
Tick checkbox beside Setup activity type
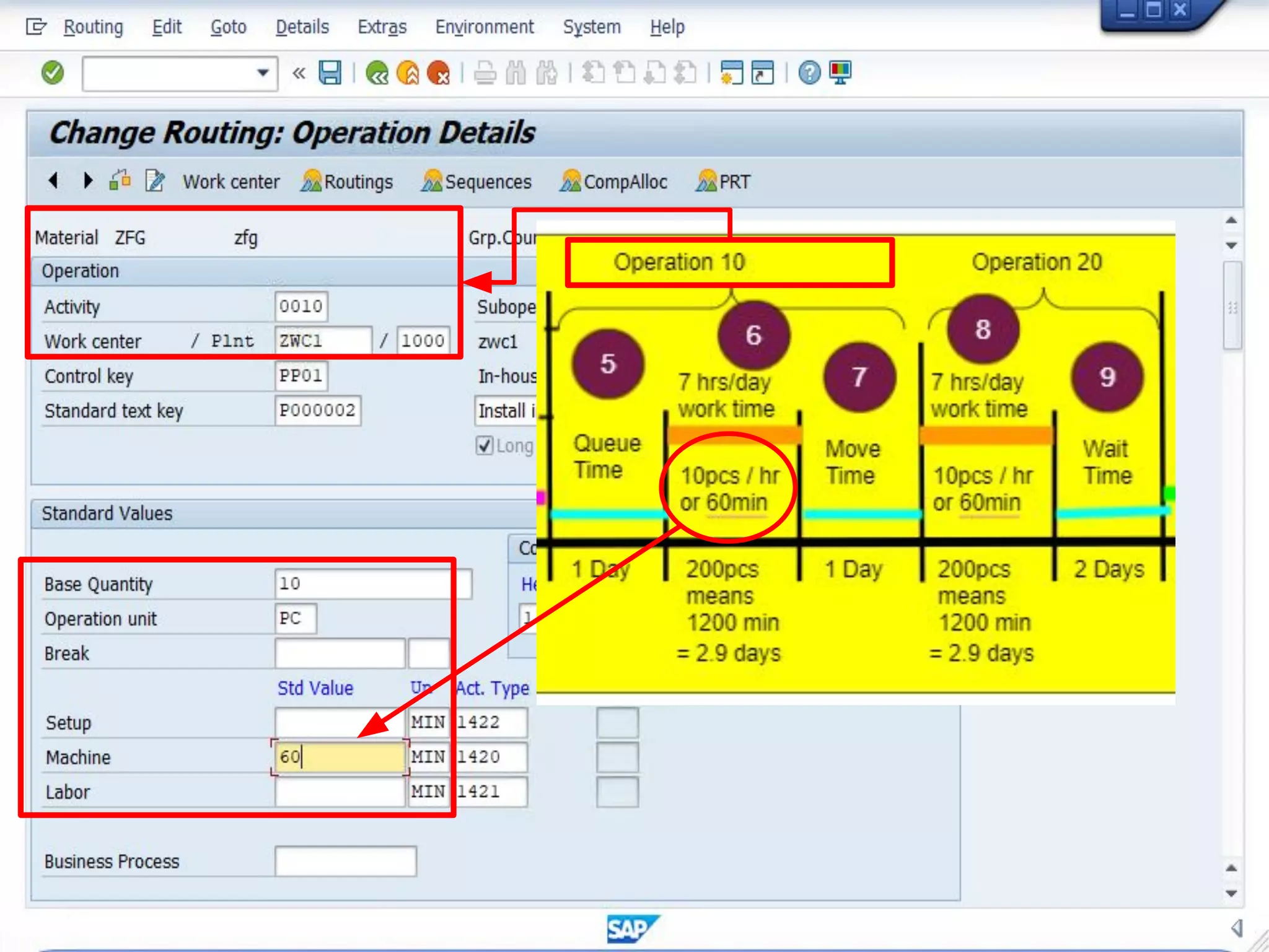click(617, 722)
